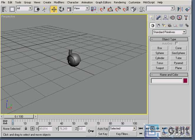Activate the Select and Scale tool
The width and height of the screenshot is (195, 140).
click(69, 9)
